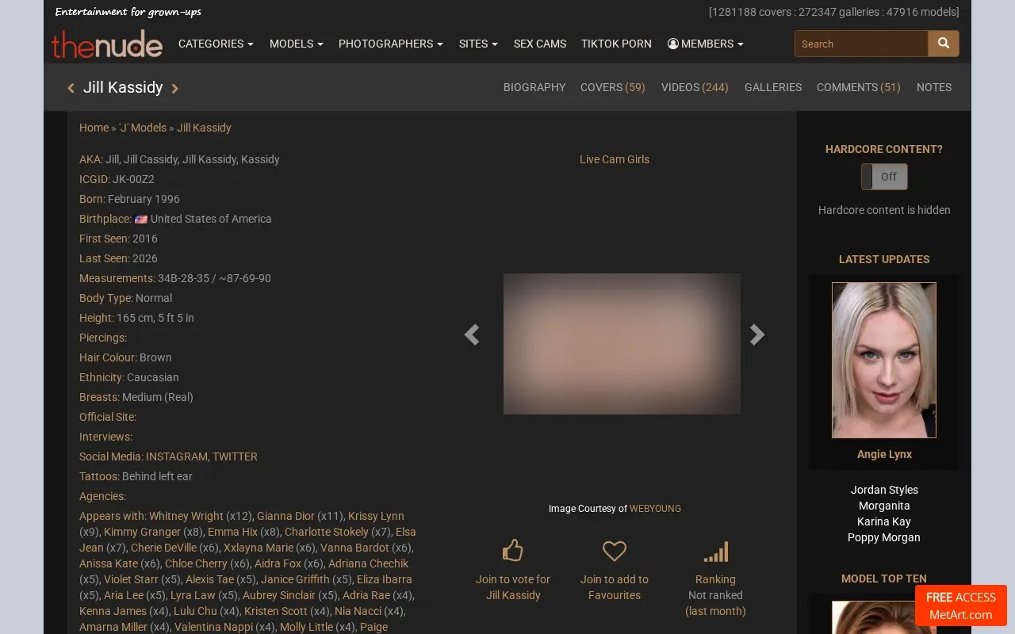Click the blurred cover image
The width and height of the screenshot is (1015, 634).
(x=622, y=344)
